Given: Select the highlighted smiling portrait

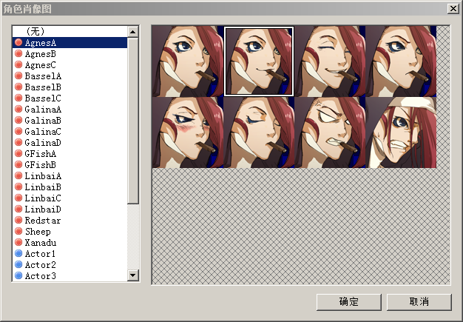Looking at the screenshot, I should coord(259,61).
